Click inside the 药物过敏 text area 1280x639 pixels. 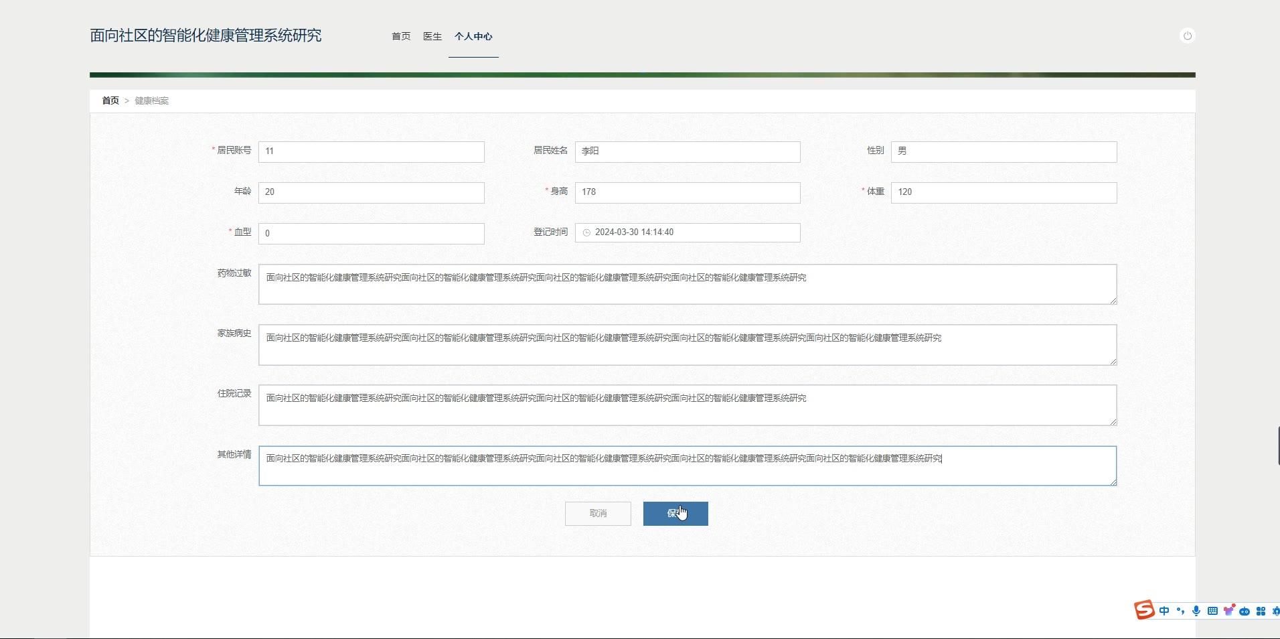pyautogui.click(x=688, y=284)
